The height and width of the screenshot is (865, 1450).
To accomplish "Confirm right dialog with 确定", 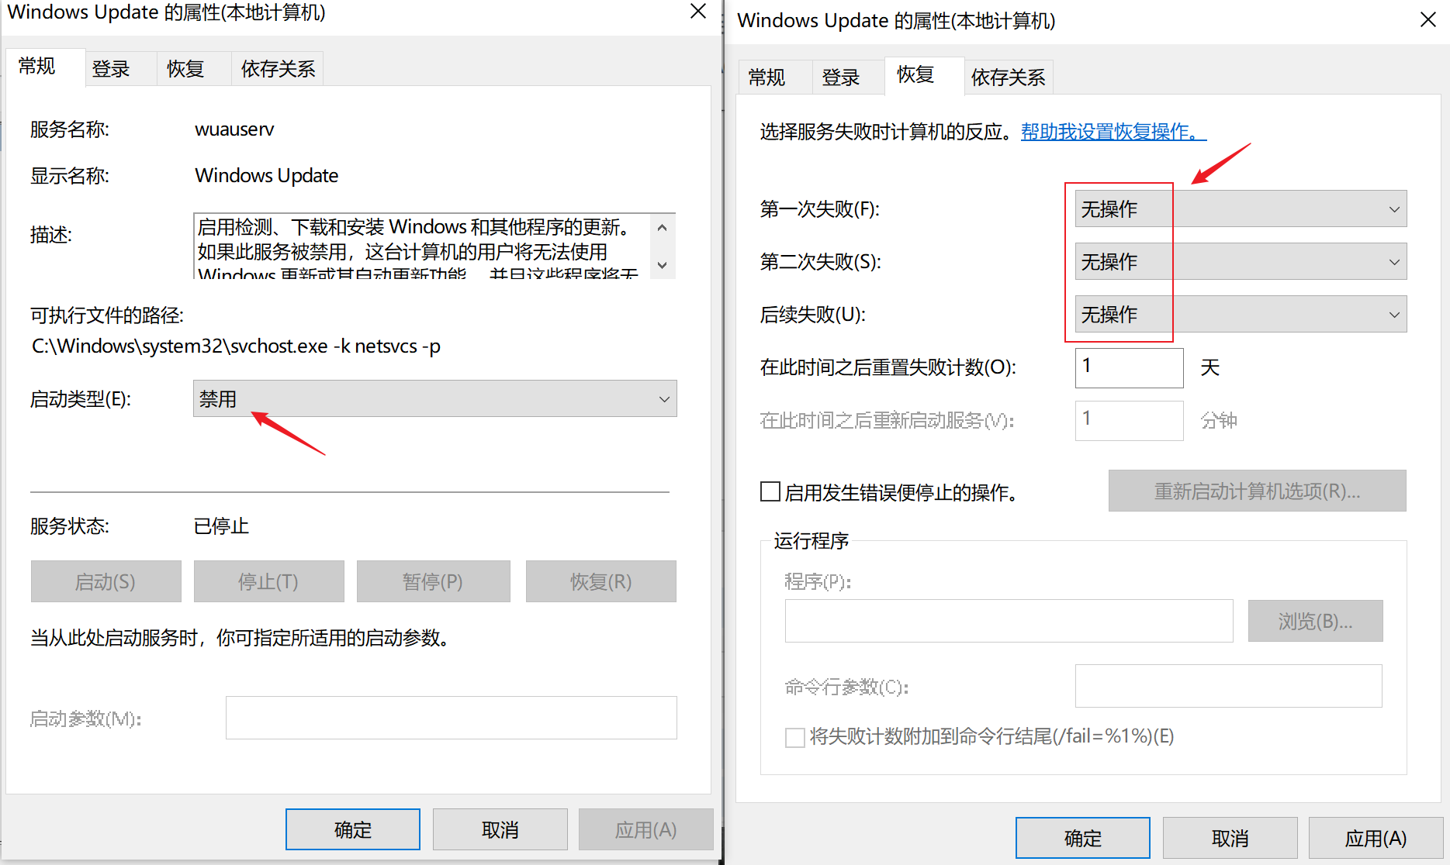I will point(1083,838).
